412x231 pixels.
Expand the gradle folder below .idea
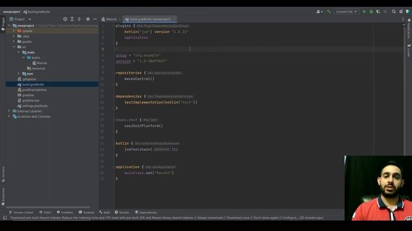click(x=14, y=42)
